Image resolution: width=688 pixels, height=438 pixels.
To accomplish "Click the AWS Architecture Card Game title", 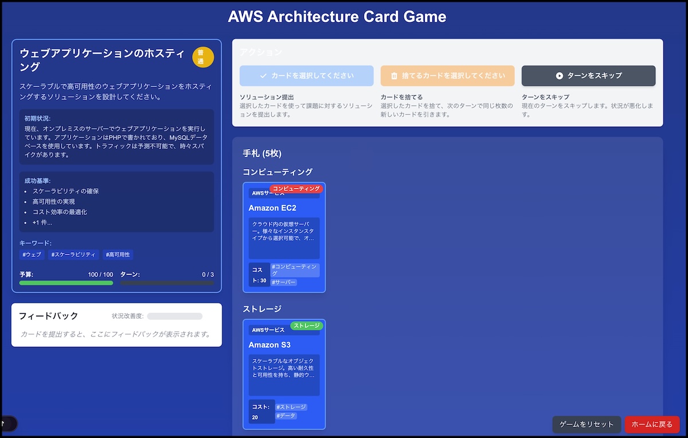I will click(337, 17).
